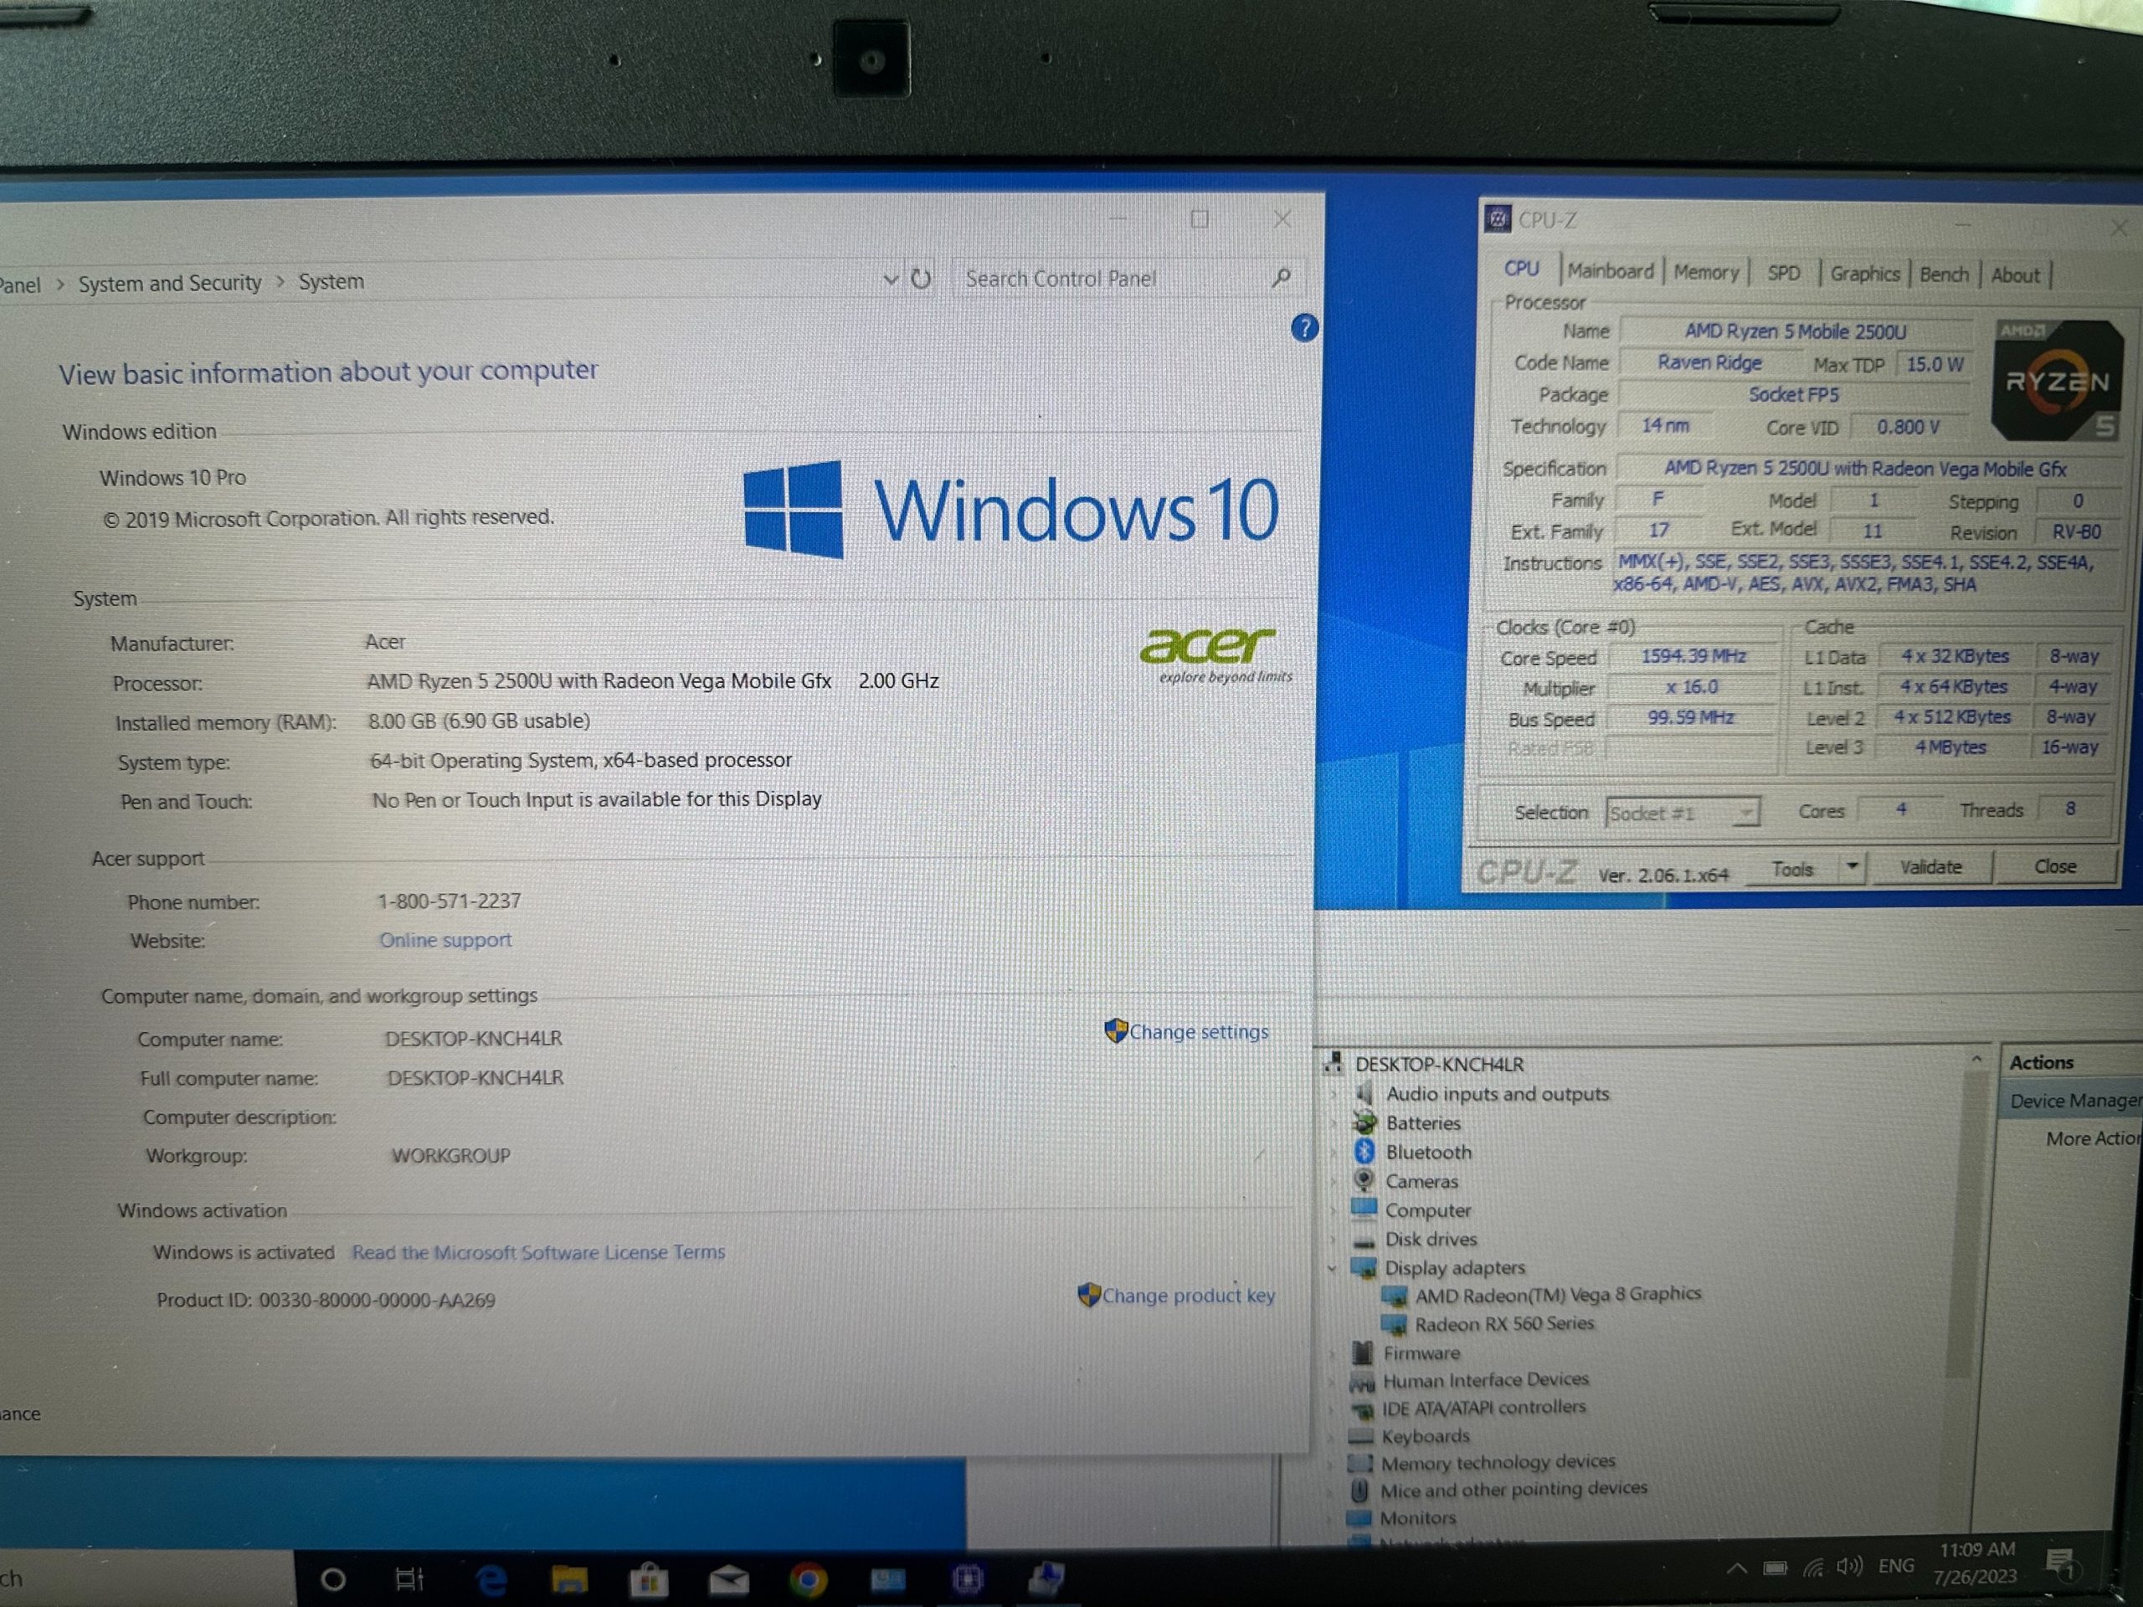Select Computer node in Device Manager

tap(1427, 1211)
